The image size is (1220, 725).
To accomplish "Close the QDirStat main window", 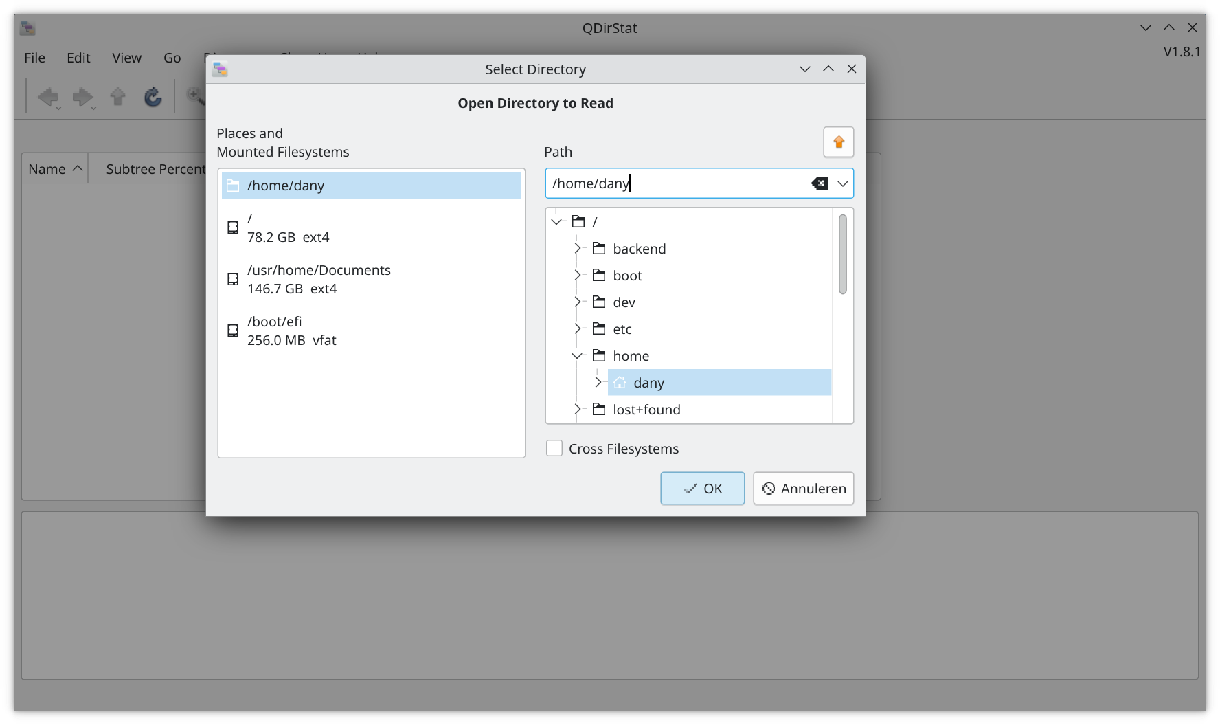I will (x=1193, y=27).
